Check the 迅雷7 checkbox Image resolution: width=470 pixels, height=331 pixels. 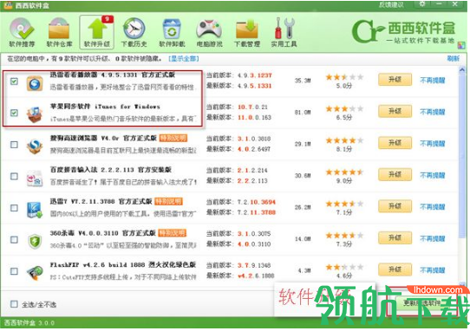(14, 208)
